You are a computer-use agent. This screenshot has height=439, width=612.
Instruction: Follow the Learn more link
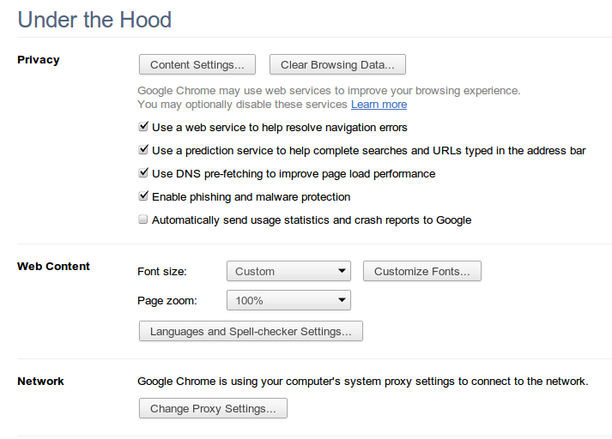click(x=379, y=105)
